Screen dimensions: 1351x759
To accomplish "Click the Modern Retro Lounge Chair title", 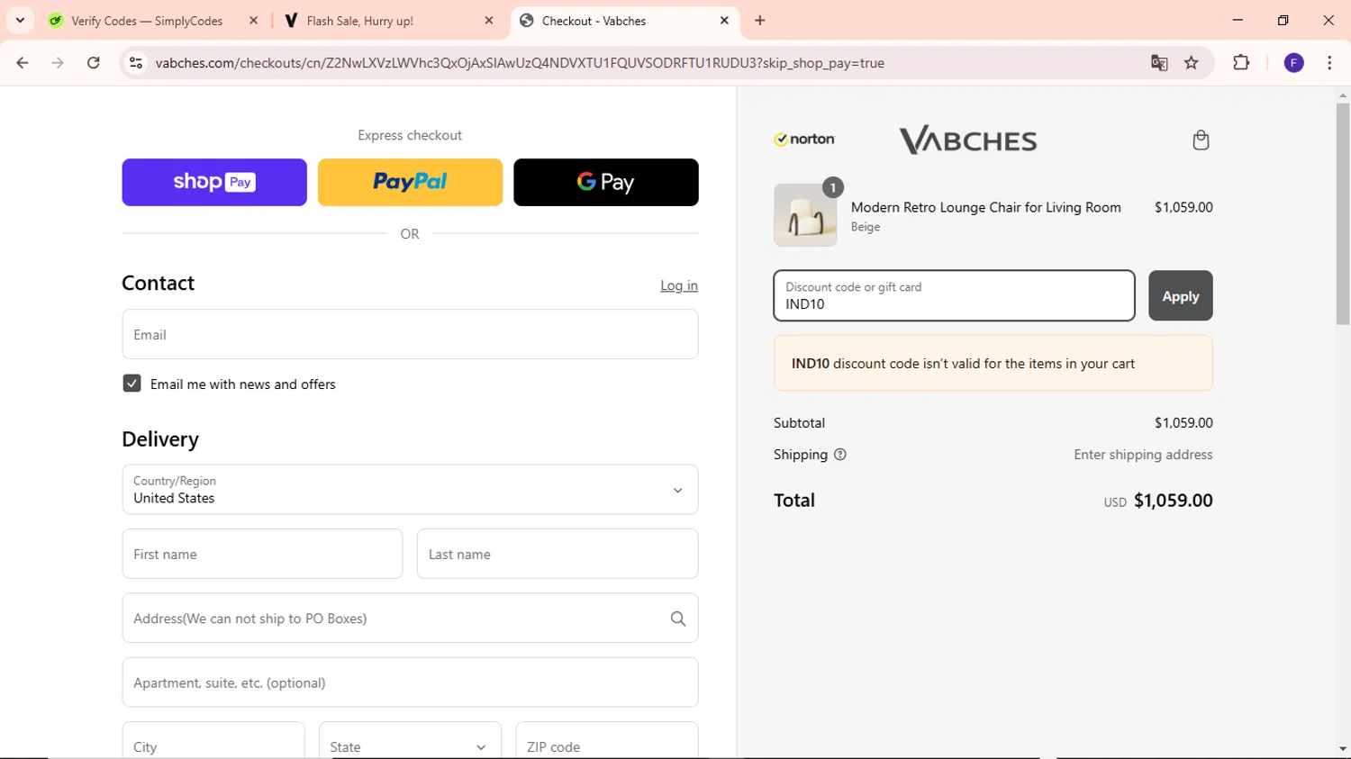I will (x=986, y=207).
